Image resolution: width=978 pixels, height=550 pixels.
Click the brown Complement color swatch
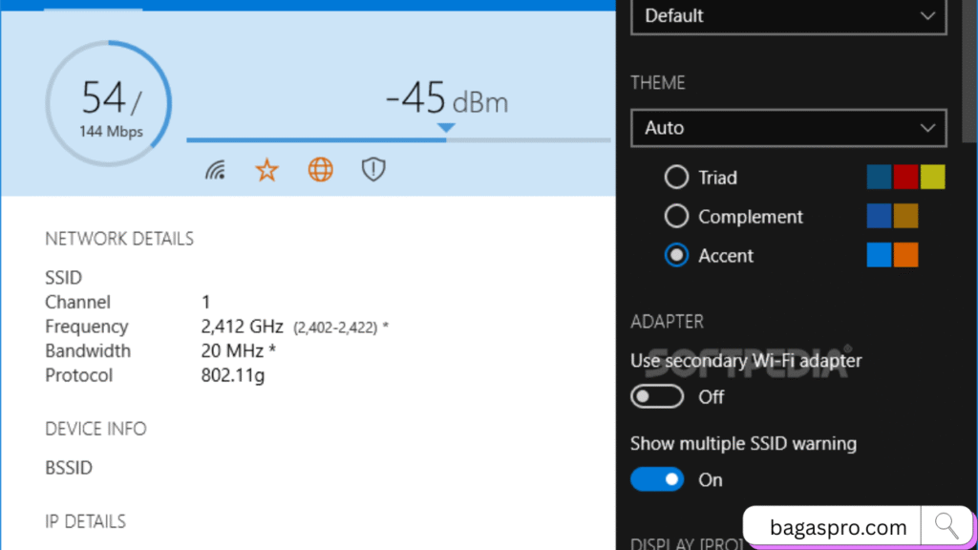click(x=906, y=217)
